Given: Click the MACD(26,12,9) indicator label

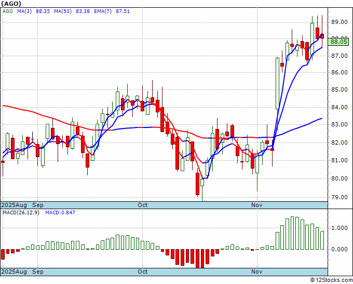Looking at the screenshot, I should (21, 213).
